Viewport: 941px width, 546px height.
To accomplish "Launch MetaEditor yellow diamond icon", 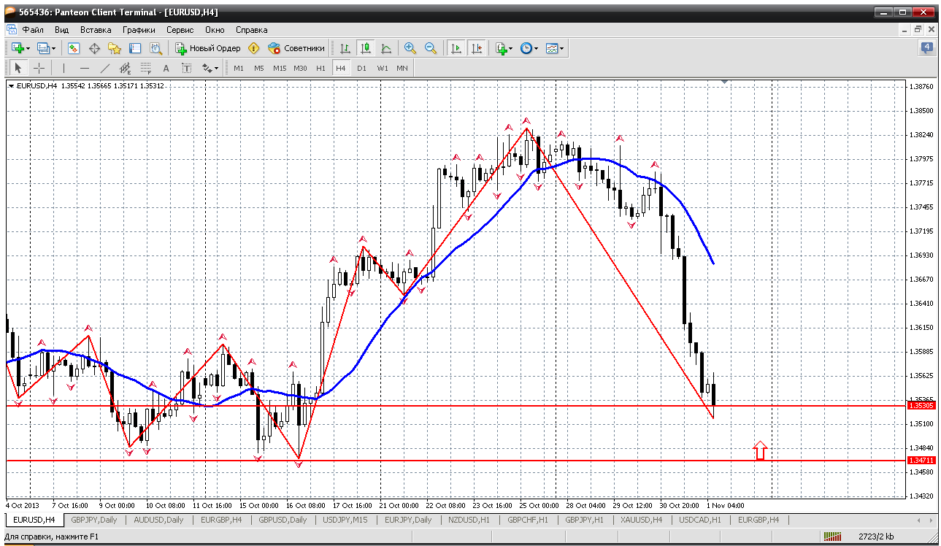I will tap(254, 48).
